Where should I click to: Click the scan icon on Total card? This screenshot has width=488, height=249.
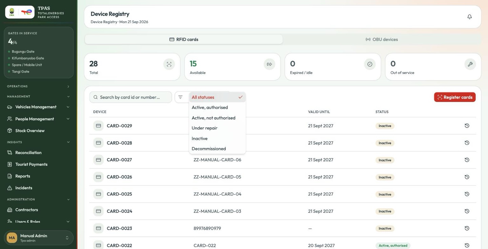(x=169, y=64)
